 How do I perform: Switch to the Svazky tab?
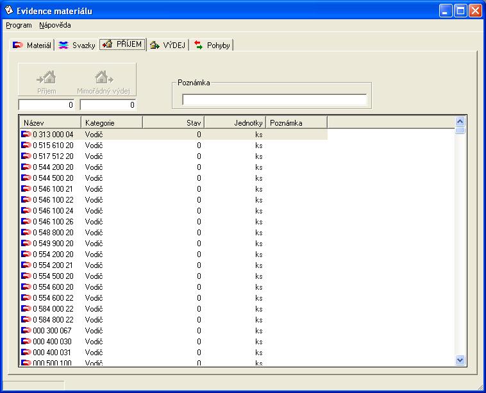[77, 46]
